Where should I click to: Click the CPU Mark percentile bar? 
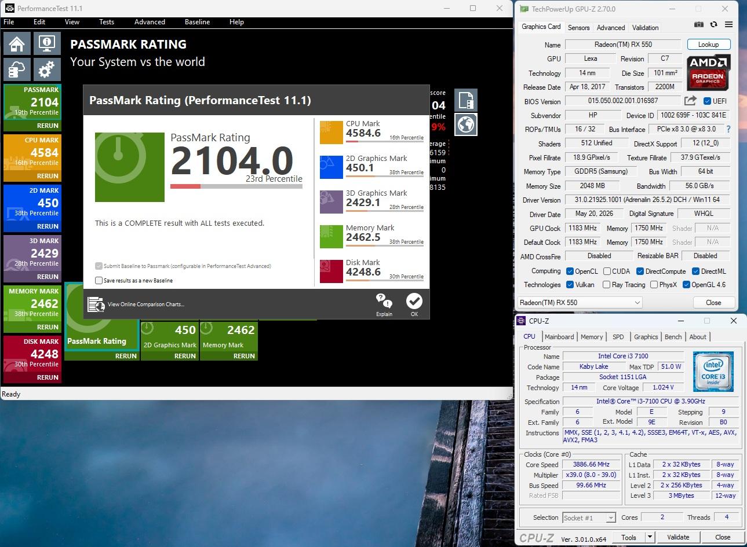pos(384,141)
